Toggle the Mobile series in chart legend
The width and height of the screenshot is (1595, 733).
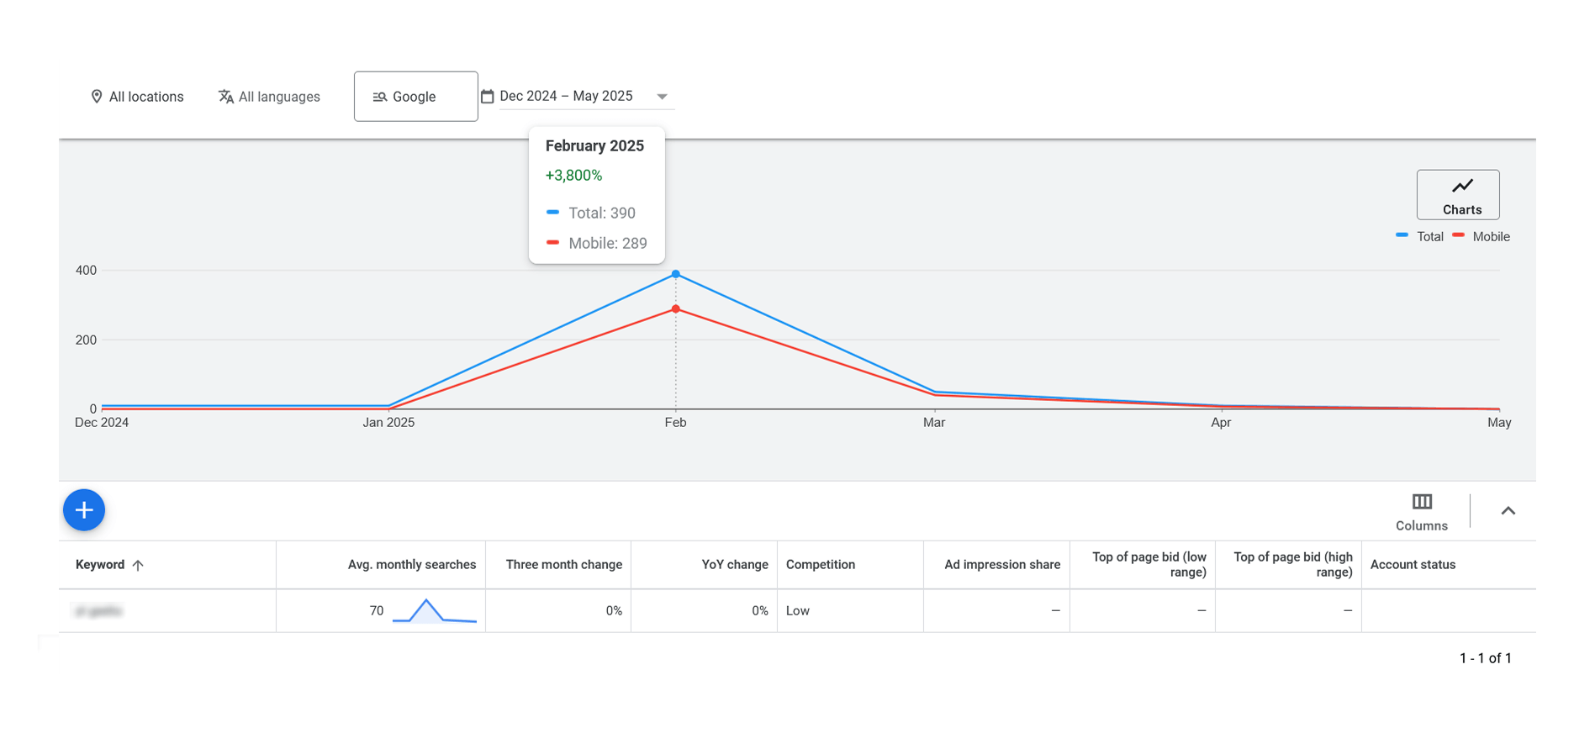pyautogui.click(x=1481, y=237)
